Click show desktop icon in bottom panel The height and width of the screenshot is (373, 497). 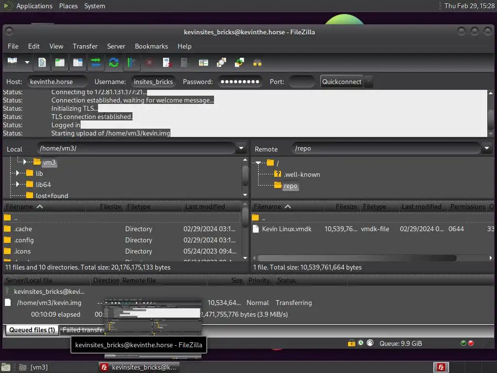6,367
